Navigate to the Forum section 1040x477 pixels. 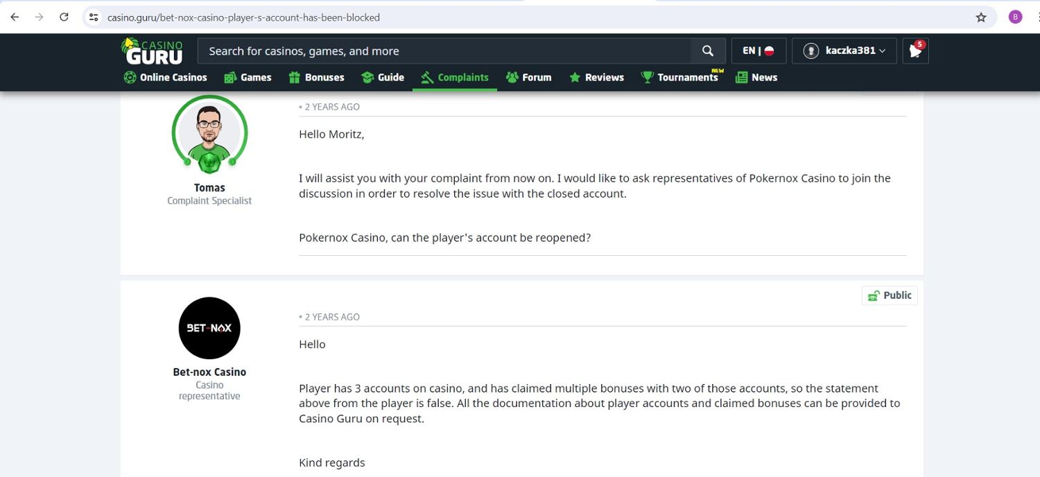tap(528, 78)
